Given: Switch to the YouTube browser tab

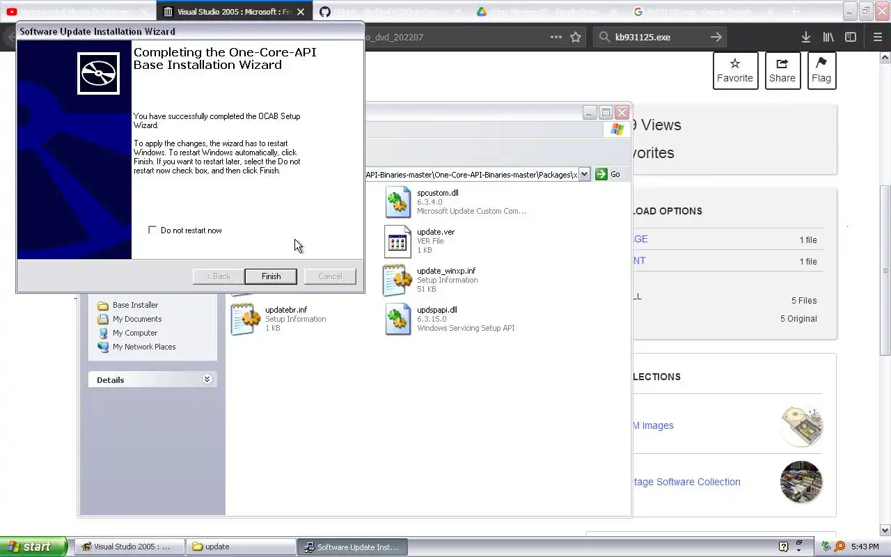Looking at the screenshot, I should point(78,12).
